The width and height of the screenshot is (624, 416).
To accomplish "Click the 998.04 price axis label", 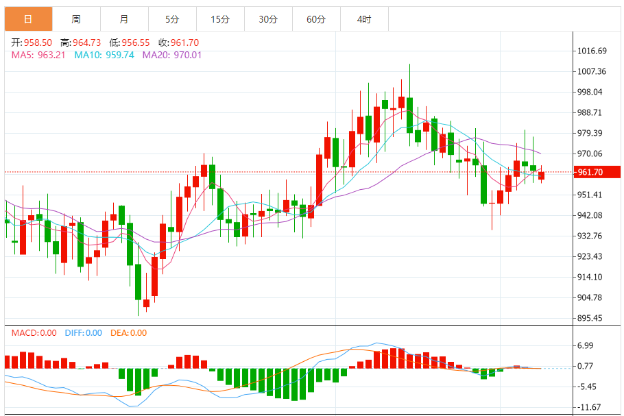I will click(590, 92).
